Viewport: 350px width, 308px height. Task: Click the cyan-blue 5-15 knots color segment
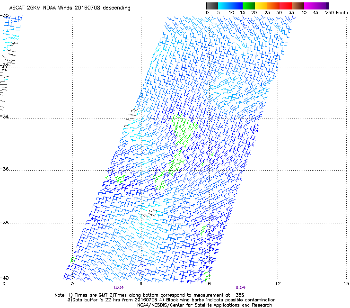click(230, 6)
